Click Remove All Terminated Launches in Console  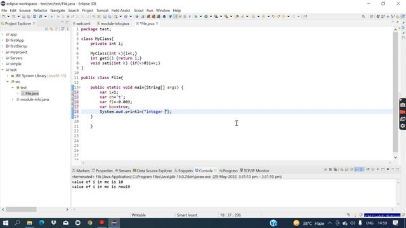pyautogui.click(x=336, y=170)
